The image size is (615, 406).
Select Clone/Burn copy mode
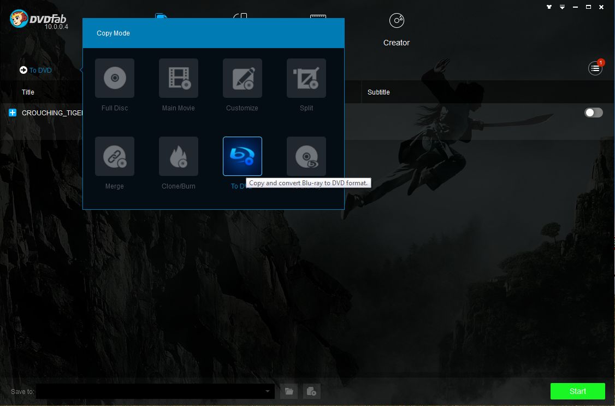[x=179, y=156]
